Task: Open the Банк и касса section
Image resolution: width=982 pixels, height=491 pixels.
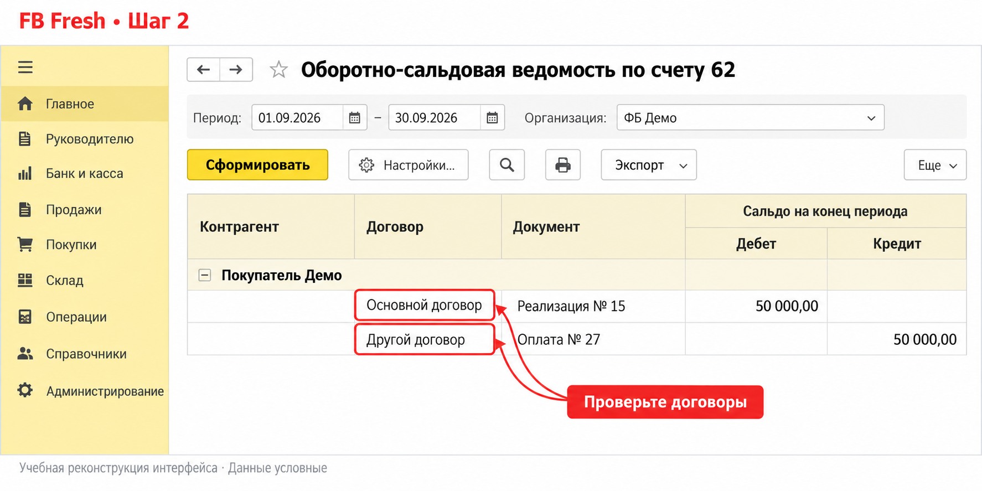Action: coord(85,173)
